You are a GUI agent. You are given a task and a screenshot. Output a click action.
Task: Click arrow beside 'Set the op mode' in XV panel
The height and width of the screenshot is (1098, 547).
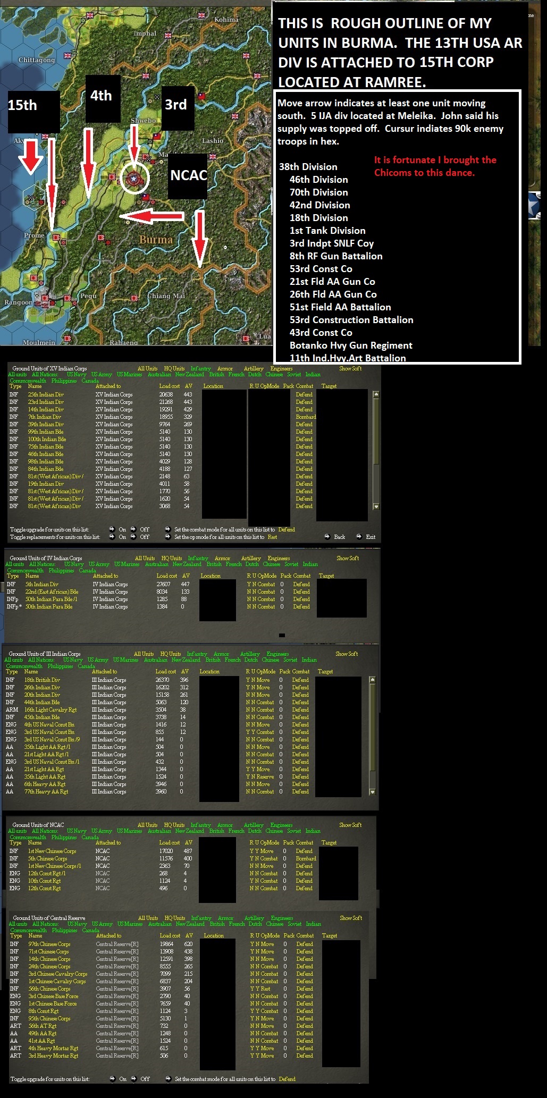tap(168, 537)
